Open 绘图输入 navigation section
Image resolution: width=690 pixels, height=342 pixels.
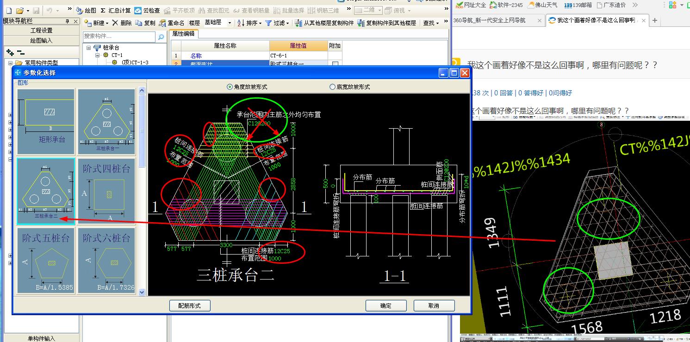click(41, 41)
